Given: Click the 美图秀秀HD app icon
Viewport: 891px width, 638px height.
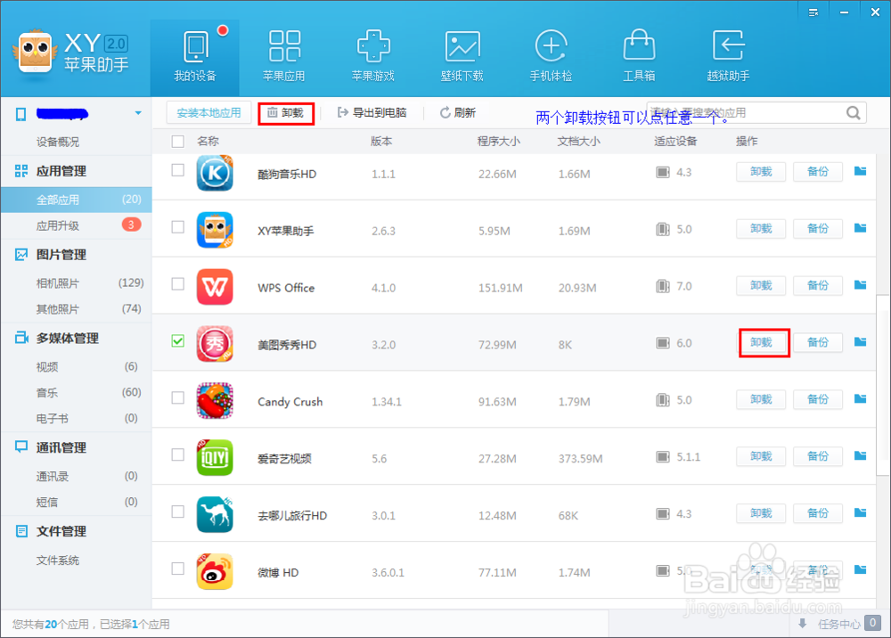Looking at the screenshot, I should (x=215, y=344).
